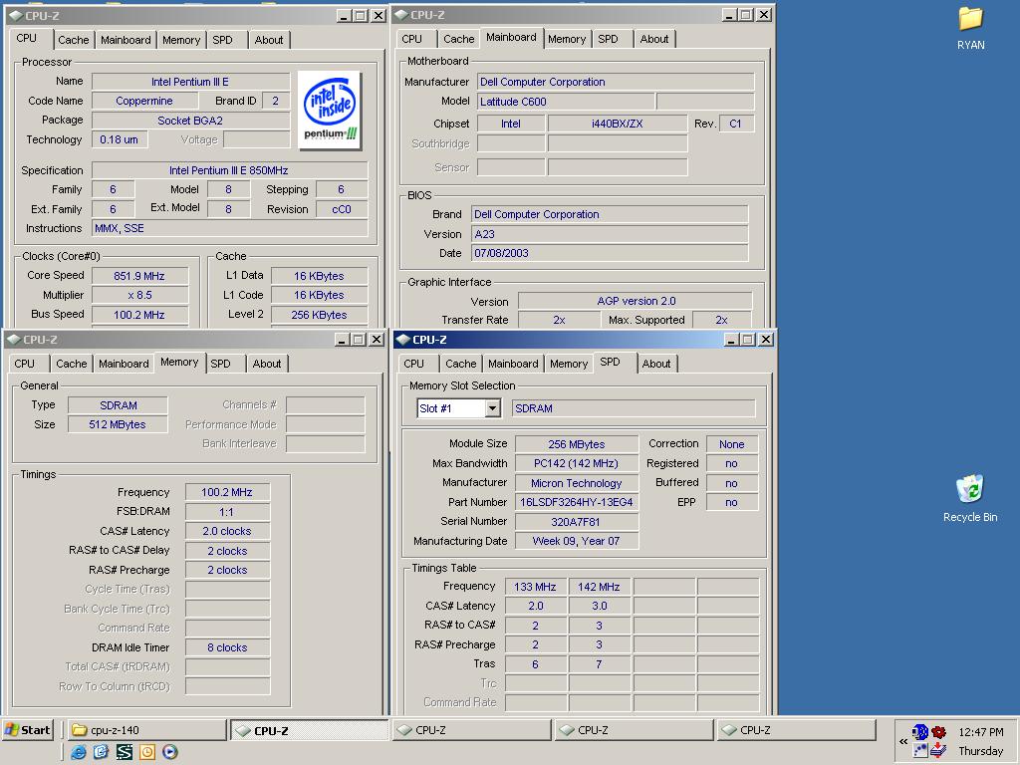
Task: Open the About tab in the Processor window
Action: pyautogui.click(x=269, y=40)
